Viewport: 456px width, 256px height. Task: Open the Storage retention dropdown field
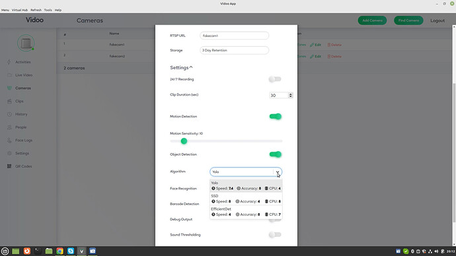point(235,50)
